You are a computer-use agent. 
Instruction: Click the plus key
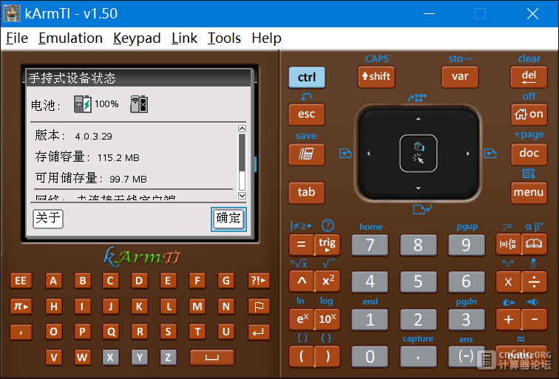pos(508,319)
